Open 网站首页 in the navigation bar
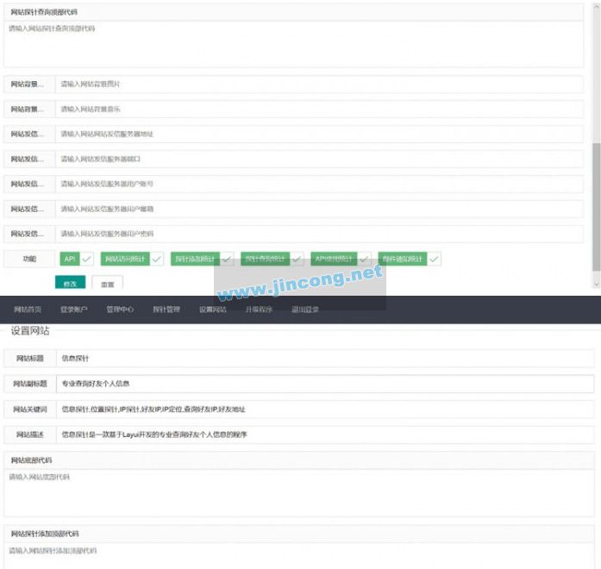This screenshot has width=601, height=569. pos(28,310)
